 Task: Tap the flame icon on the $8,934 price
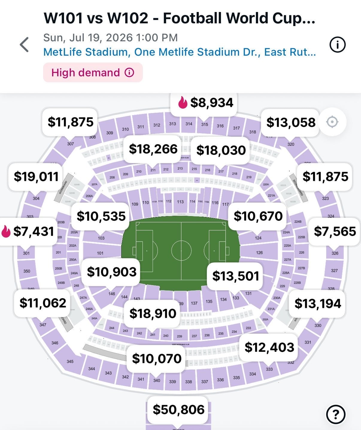(x=183, y=102)
